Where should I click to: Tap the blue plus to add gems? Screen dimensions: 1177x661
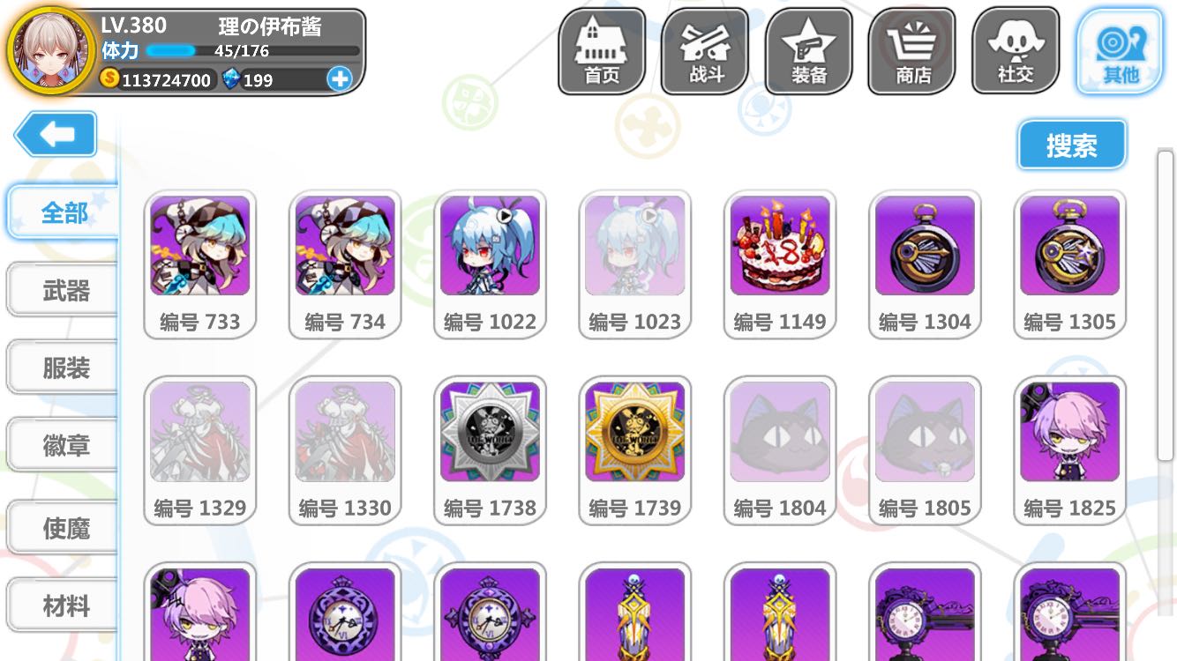[339, 79]
